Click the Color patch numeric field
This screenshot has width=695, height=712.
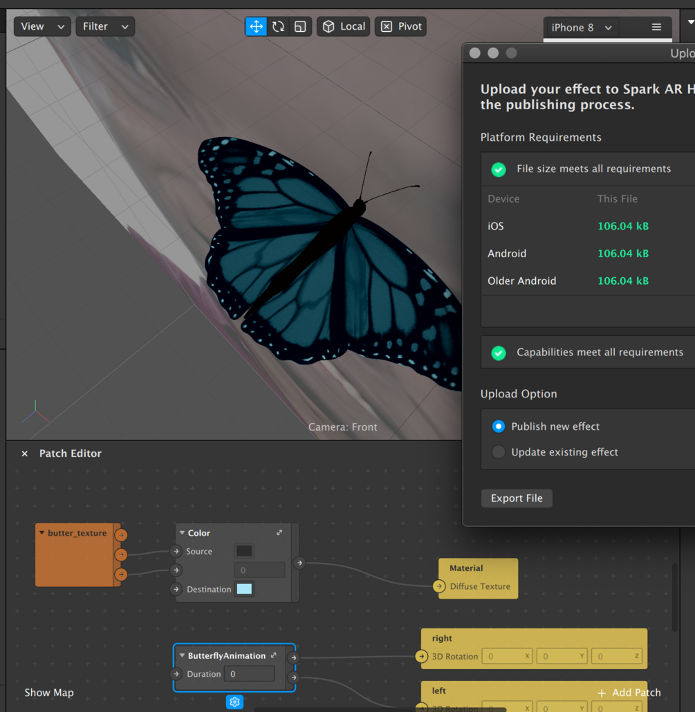[259, 570]
